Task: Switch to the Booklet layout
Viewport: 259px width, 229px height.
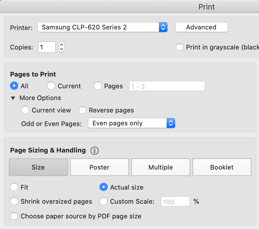Action: coord(222,167)
